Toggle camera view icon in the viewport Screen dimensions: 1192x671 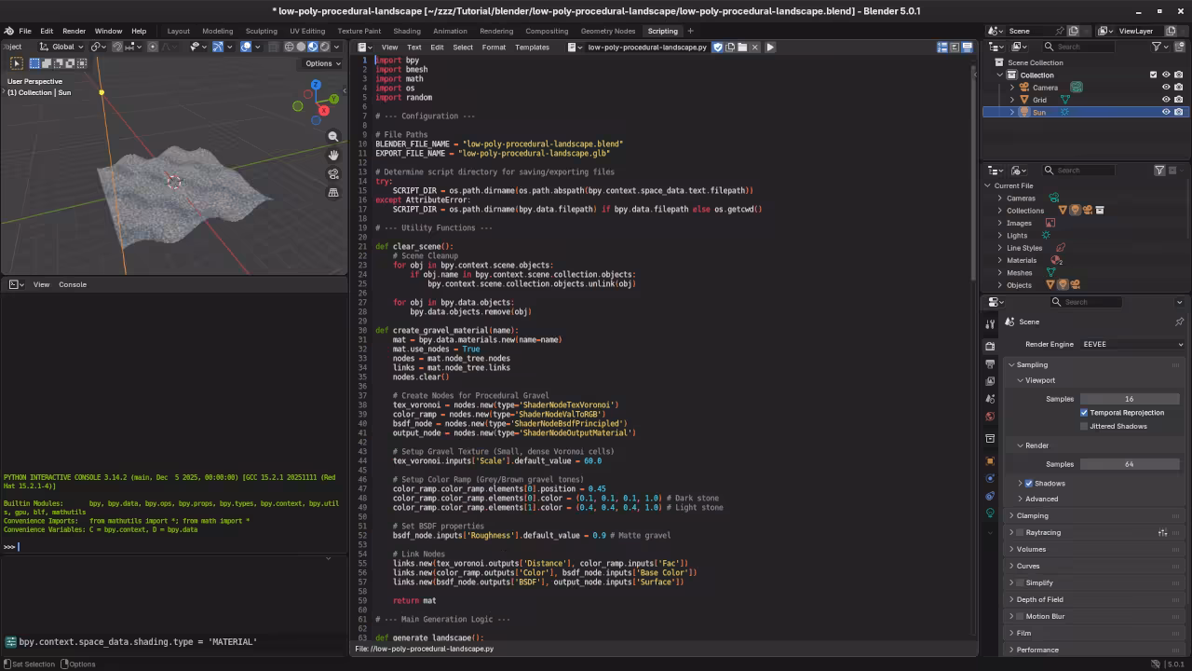click(x=333, y=174)
